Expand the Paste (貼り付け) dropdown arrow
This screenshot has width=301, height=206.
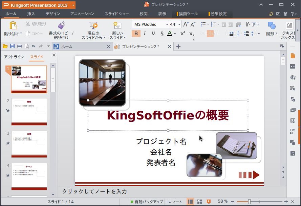(x=21, y=34)
